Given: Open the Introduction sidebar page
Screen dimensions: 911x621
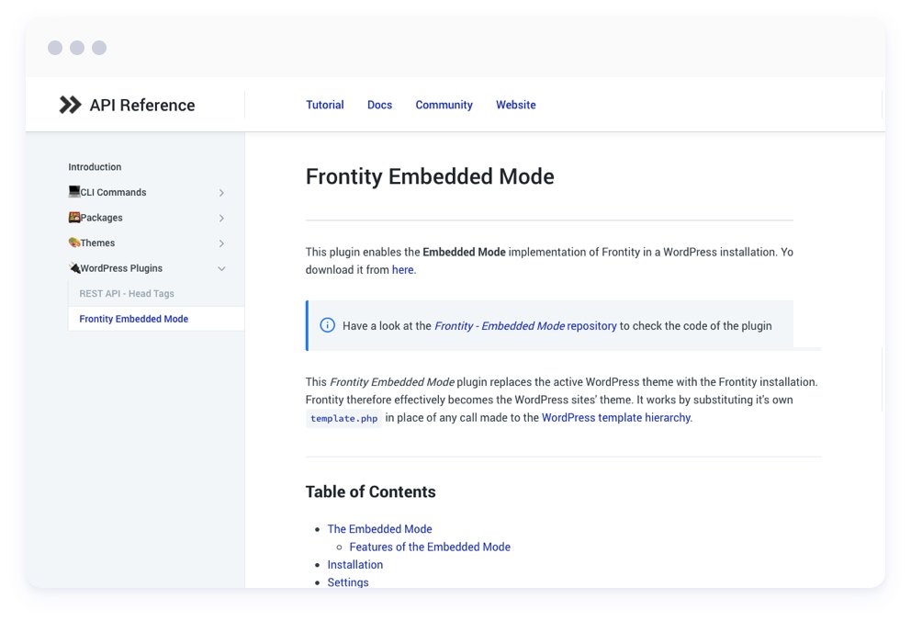Looking at the screenshot, I should tap(95, 166).
